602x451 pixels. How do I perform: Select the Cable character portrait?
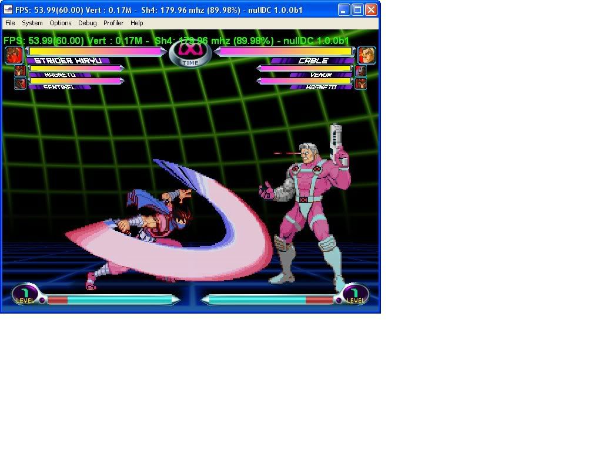click(x=367, y=55)
